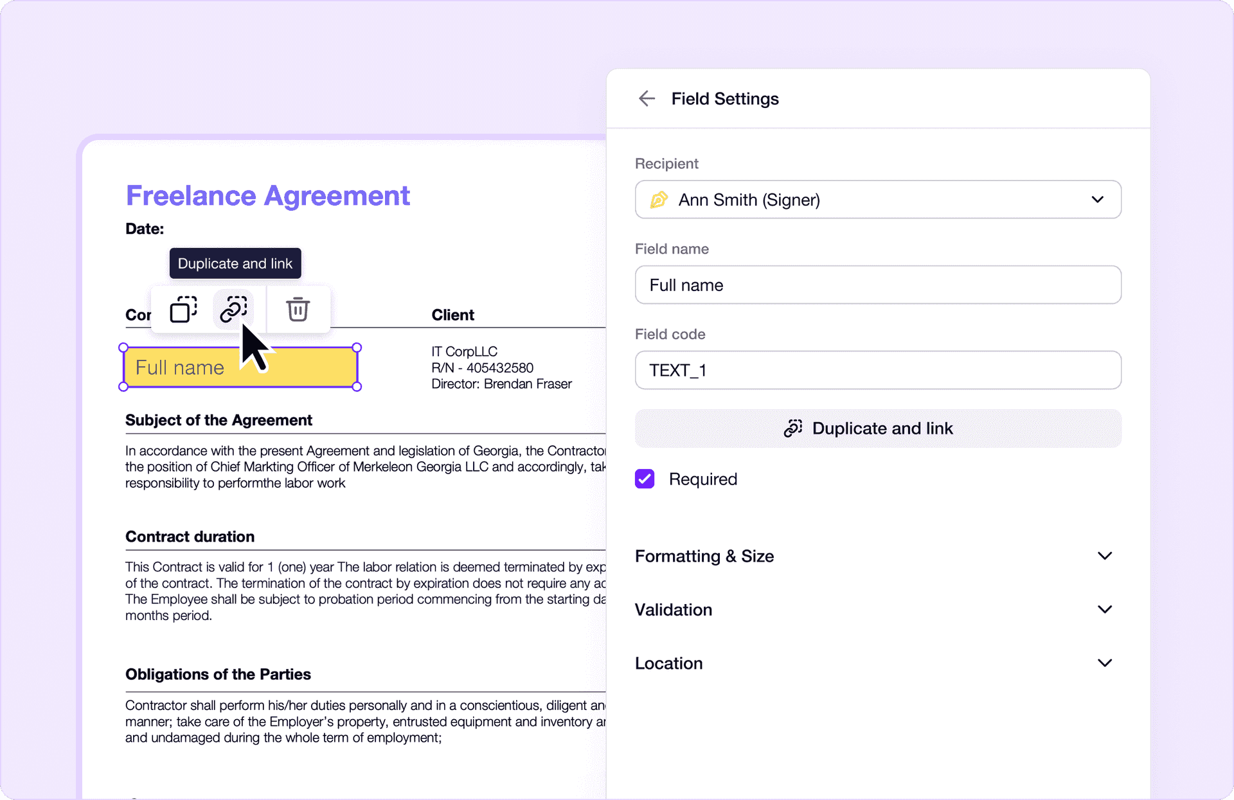Click the Field name input box
The height and width of the screenshot is (800, 1234).
pos(878,285)
